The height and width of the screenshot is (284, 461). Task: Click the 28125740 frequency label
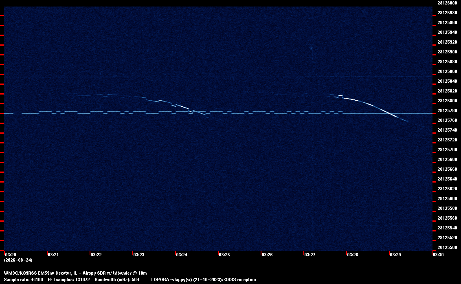[447, 130]
